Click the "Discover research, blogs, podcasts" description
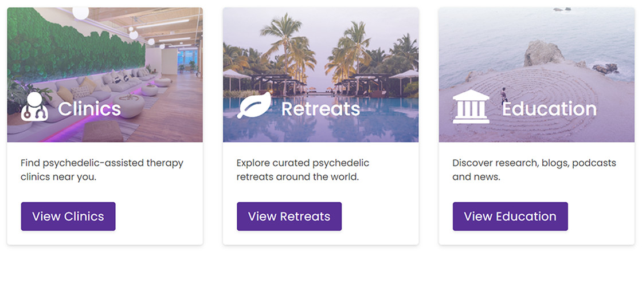The height and width of the screenshot is (291, 642). tap(534, 170)
